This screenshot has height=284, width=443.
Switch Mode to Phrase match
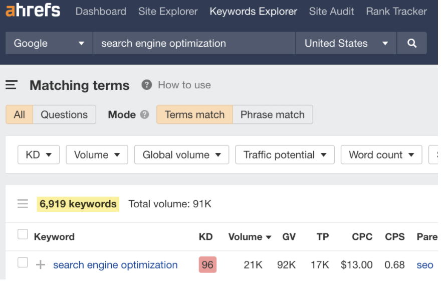coord(272,114)
